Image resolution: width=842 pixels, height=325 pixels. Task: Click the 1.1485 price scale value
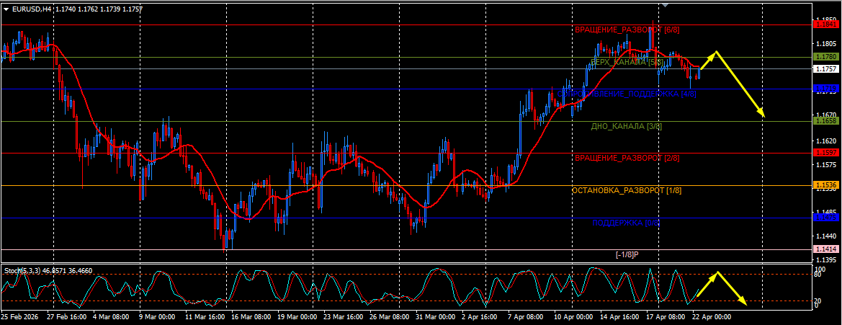click(825, 212)
